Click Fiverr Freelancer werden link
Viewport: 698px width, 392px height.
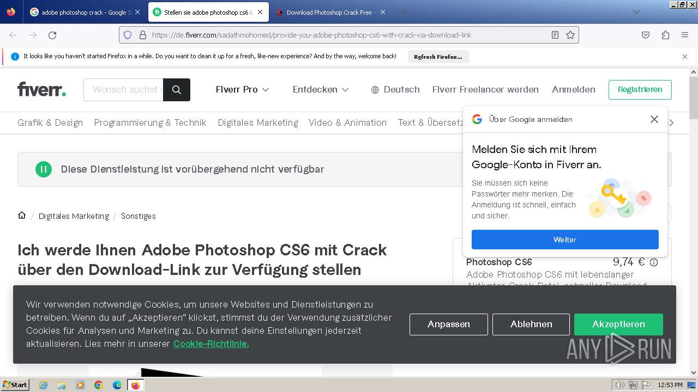click(x=485, y=89)
